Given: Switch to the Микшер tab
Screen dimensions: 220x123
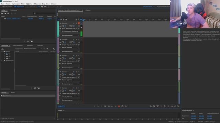Looking at the screenshot, I should click(x=88, y=10).
